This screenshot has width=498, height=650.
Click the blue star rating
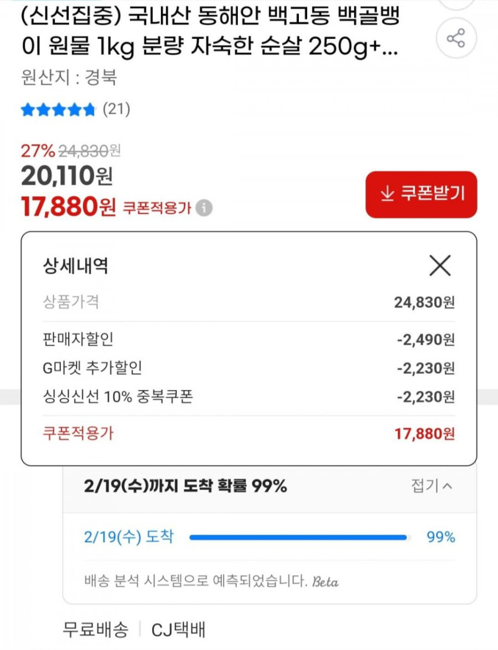[58, 110]
